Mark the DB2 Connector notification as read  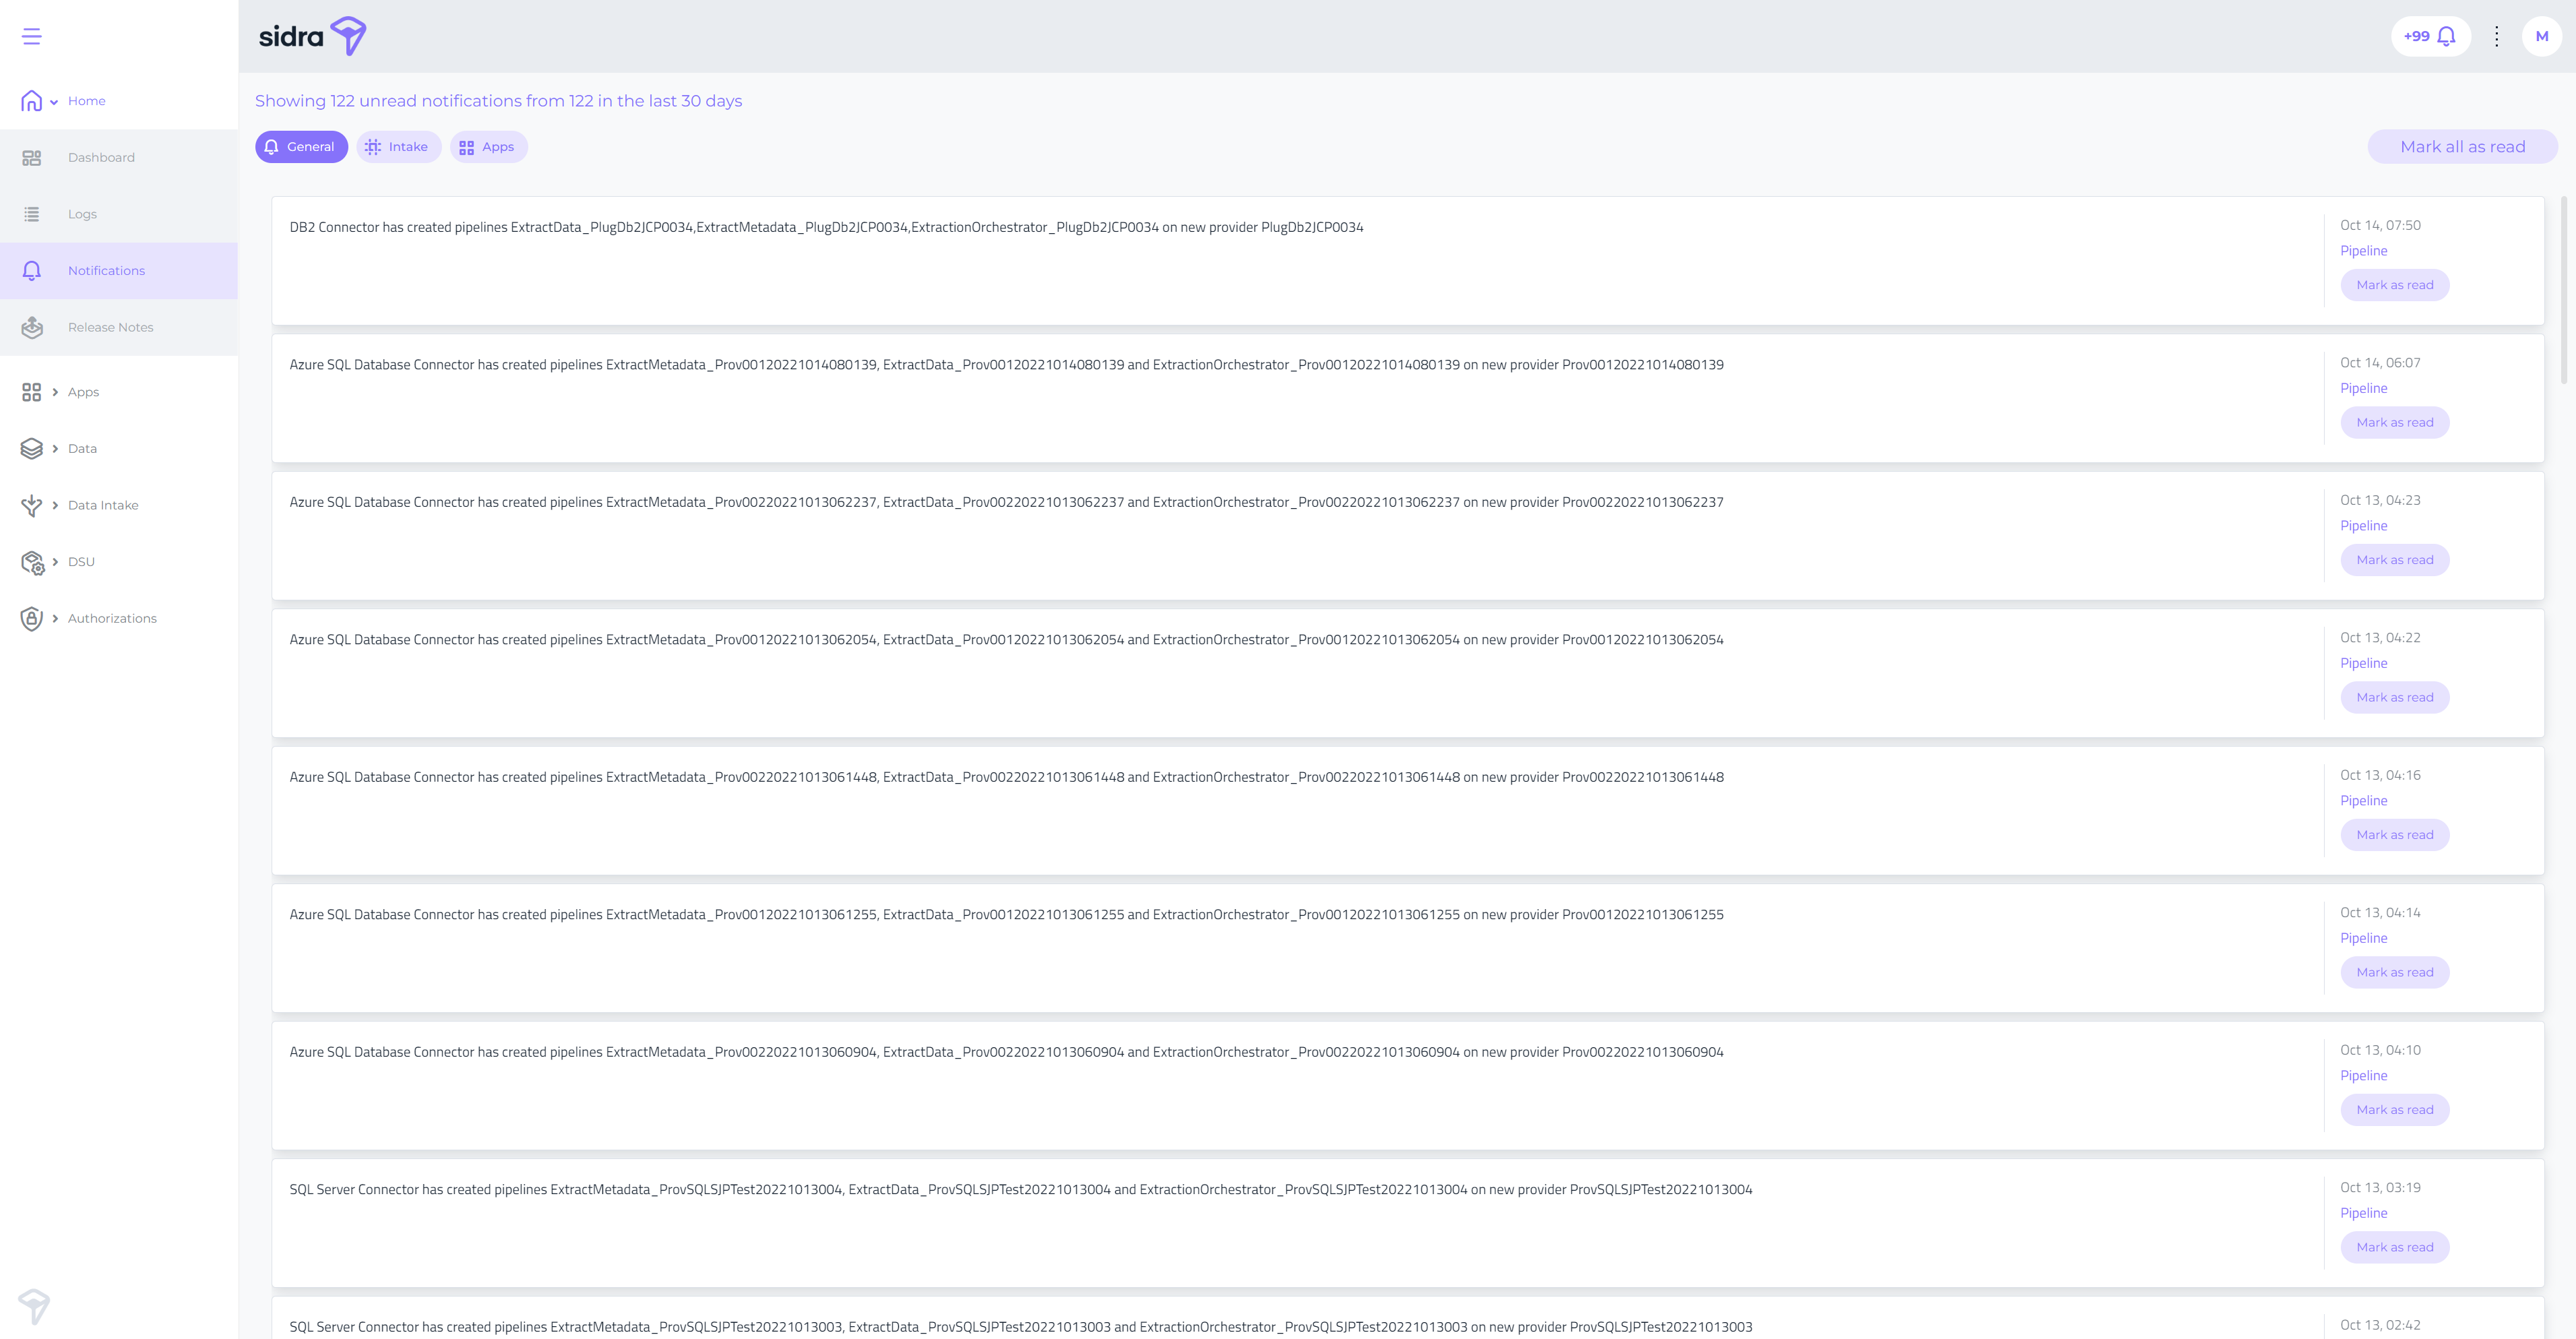2394,285
